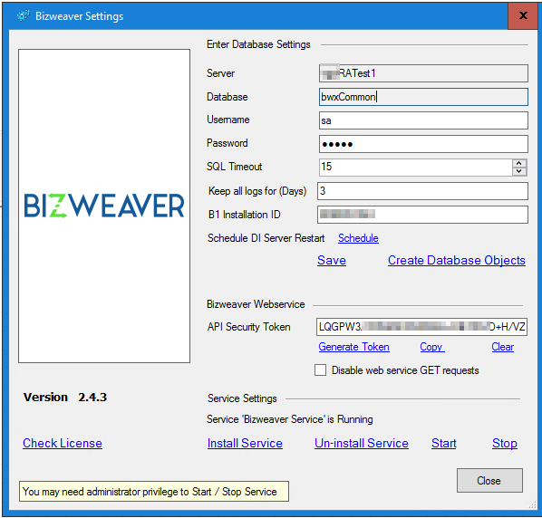
Task: Click Un-install Service link
Action: pos(362,443)
